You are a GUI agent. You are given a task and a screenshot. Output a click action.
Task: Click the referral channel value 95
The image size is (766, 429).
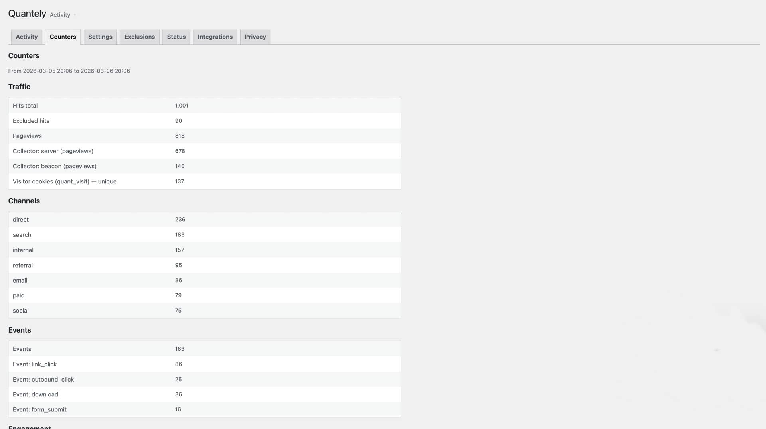point(178,265)
